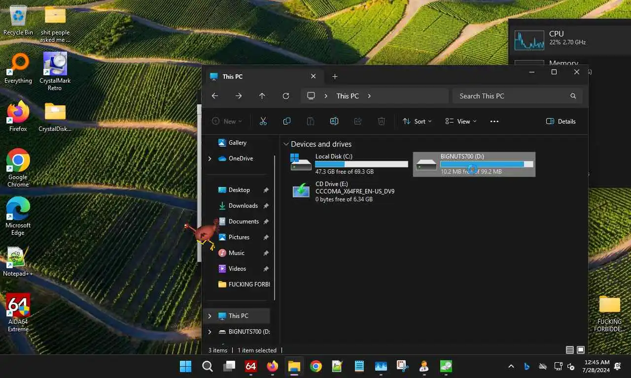
Task: Open the New dropdown in Explorer toolbar
Action: pos(227,121)
